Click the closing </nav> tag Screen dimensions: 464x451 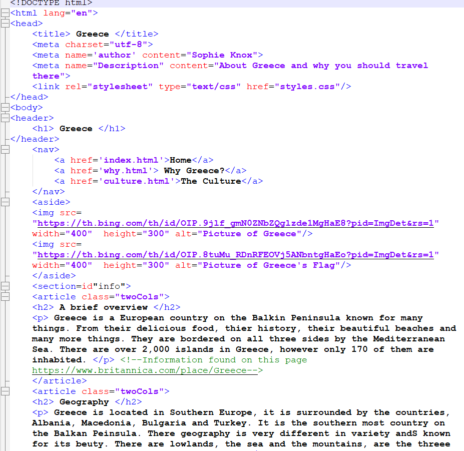point(49,192)
